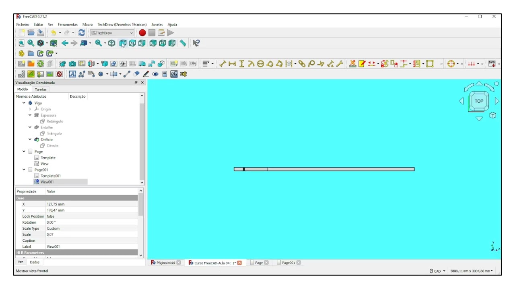The height and width of the screenshot is (289, 515).
Task: Switch to the Dados property tab
Action: (35, 262)
